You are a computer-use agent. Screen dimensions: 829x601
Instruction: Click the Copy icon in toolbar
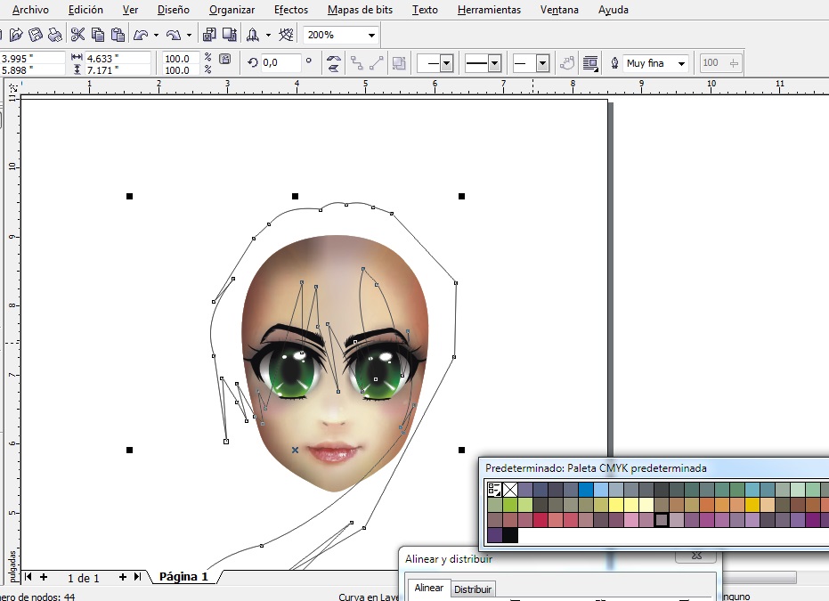tap(97, 36)
